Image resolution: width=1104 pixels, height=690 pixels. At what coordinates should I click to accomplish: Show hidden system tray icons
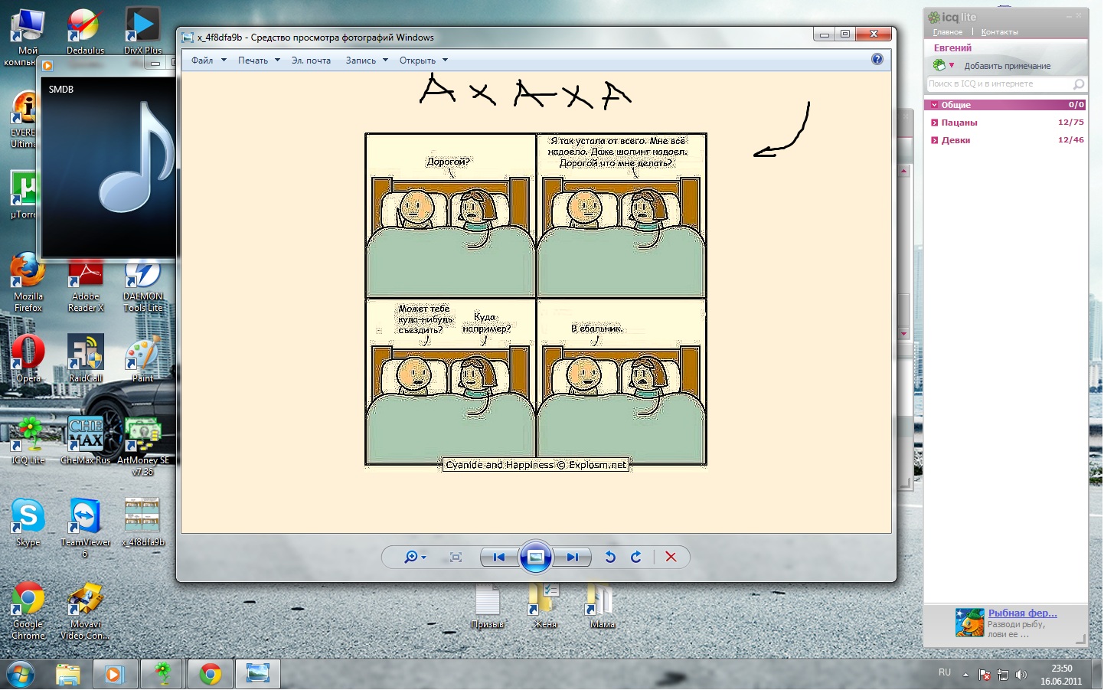[x=965, y=675]
